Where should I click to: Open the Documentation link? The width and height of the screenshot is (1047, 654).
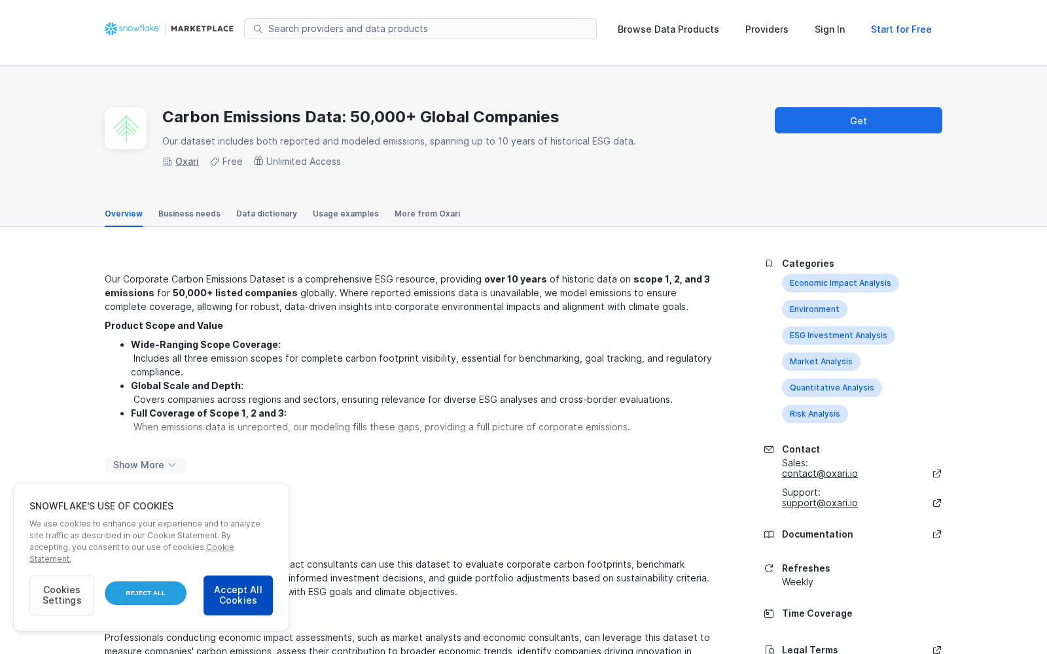(x=817, y=534)
